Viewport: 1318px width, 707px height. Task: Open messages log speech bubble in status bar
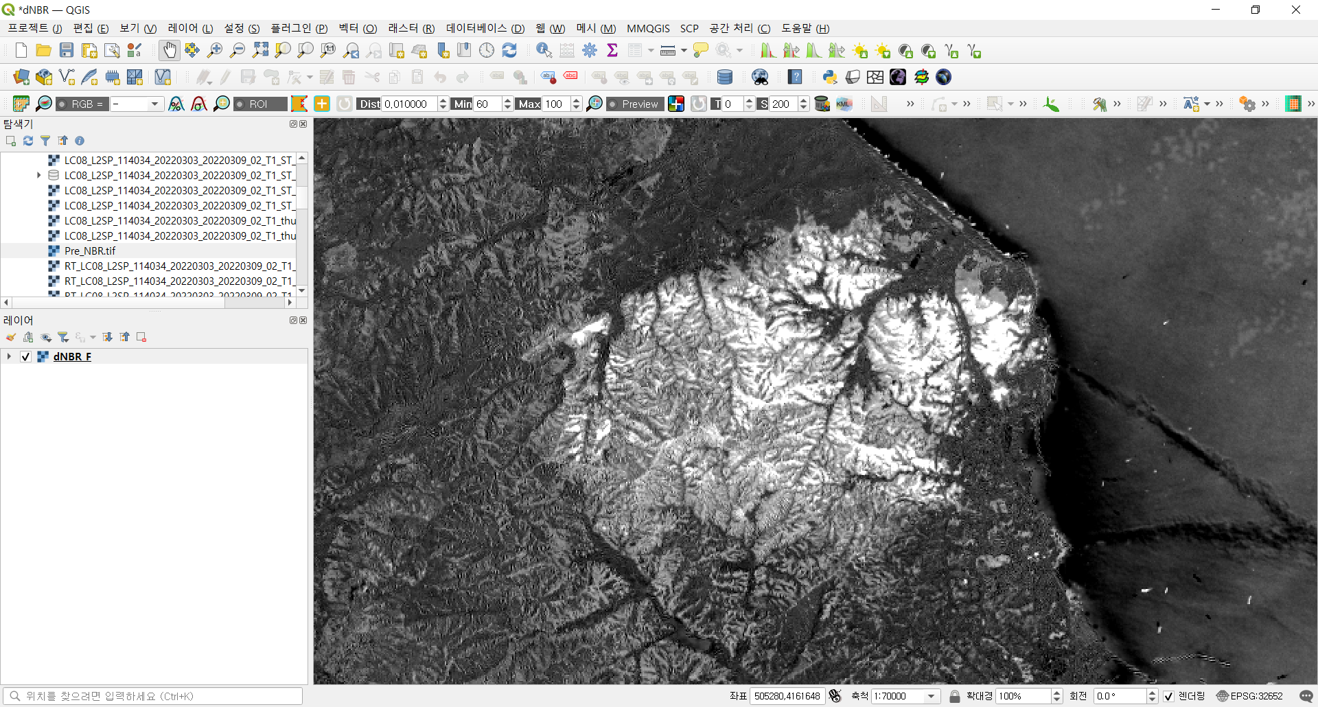pos(1306,696)
